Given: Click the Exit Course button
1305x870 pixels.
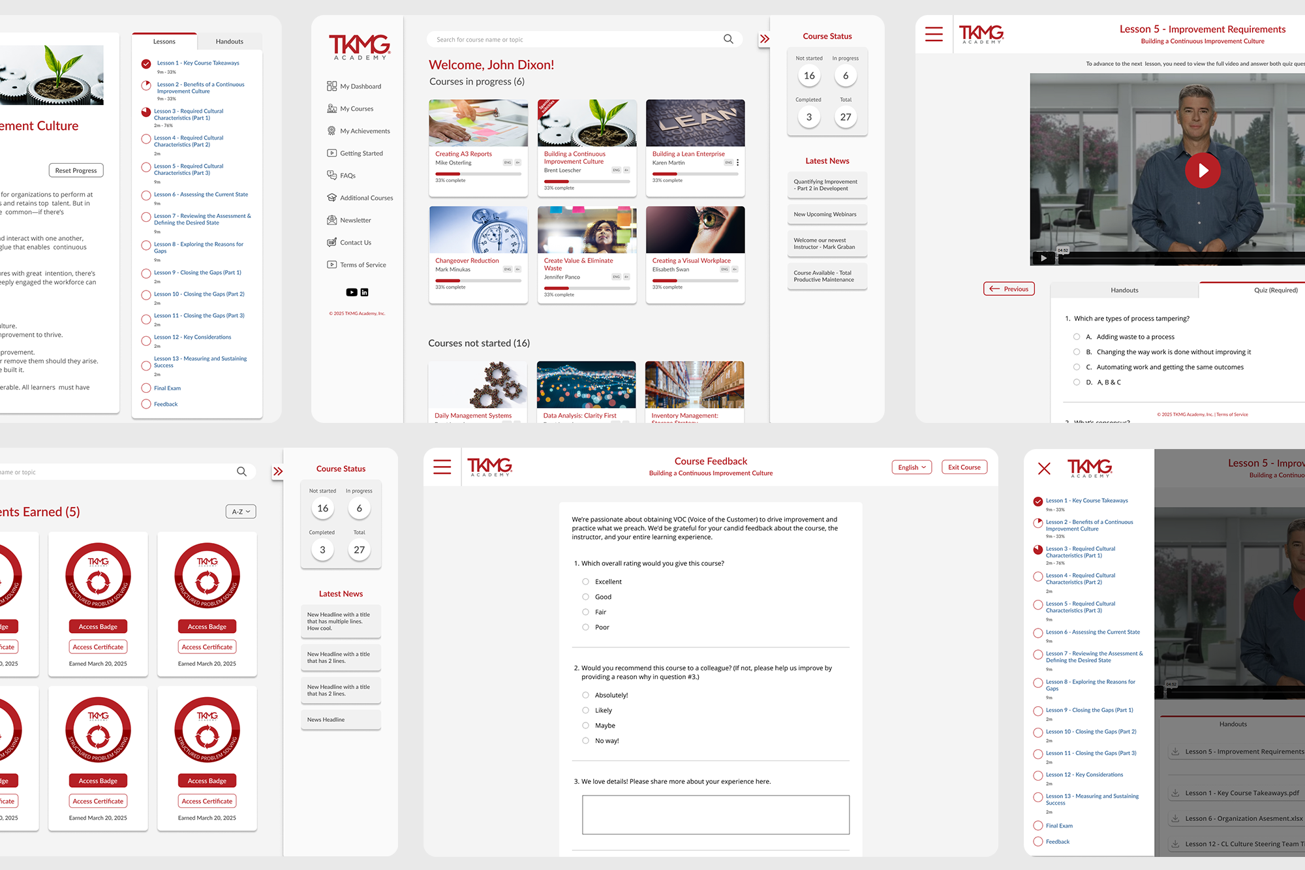Looking at the screenshot, I should (964, 467).
